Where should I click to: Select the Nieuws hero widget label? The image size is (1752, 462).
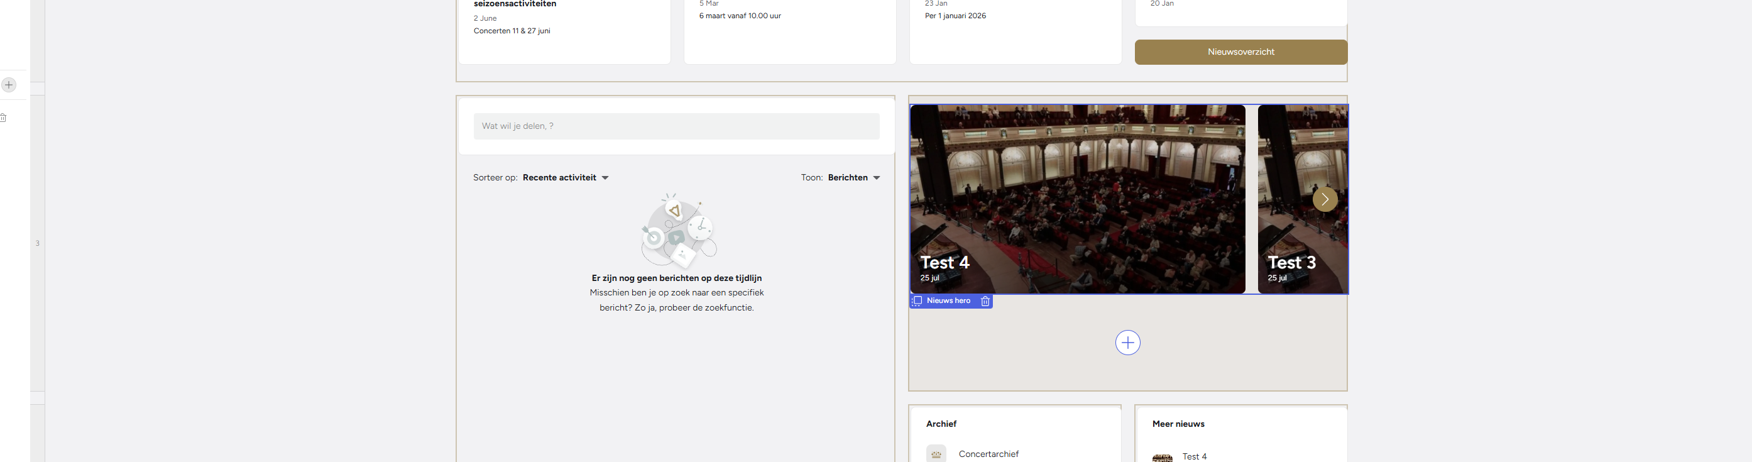point(948,300)
